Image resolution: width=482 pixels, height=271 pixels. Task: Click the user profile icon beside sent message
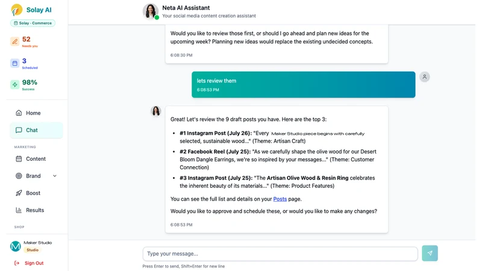coord(425,77)
